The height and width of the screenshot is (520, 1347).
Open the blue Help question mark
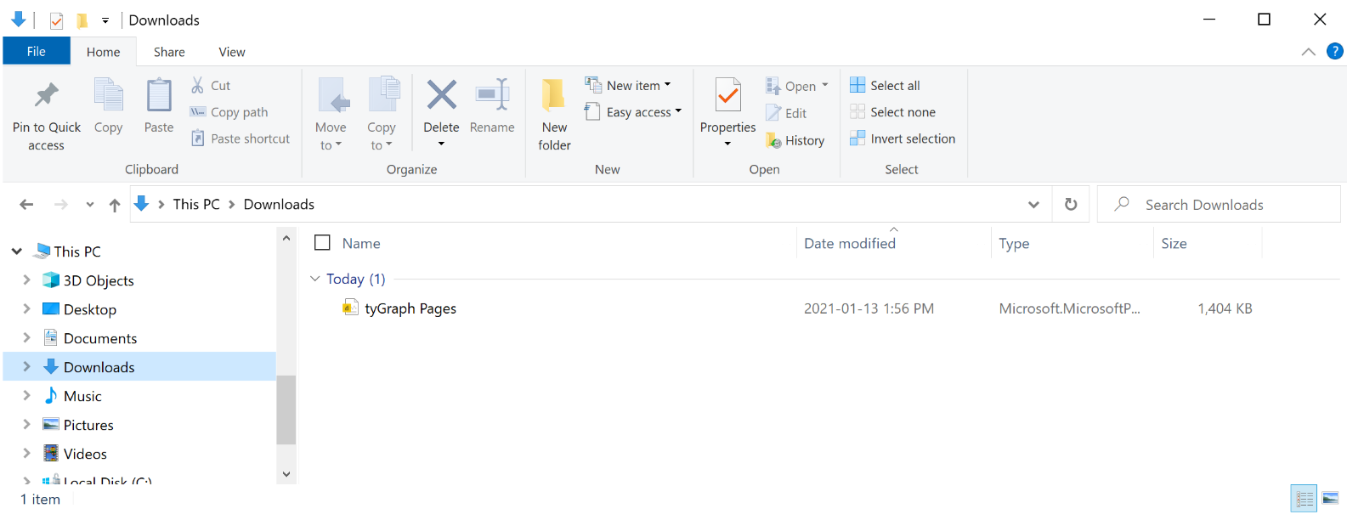(x=1335, y=52)
